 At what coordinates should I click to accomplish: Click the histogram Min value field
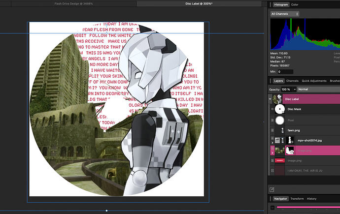coord(285,72)
